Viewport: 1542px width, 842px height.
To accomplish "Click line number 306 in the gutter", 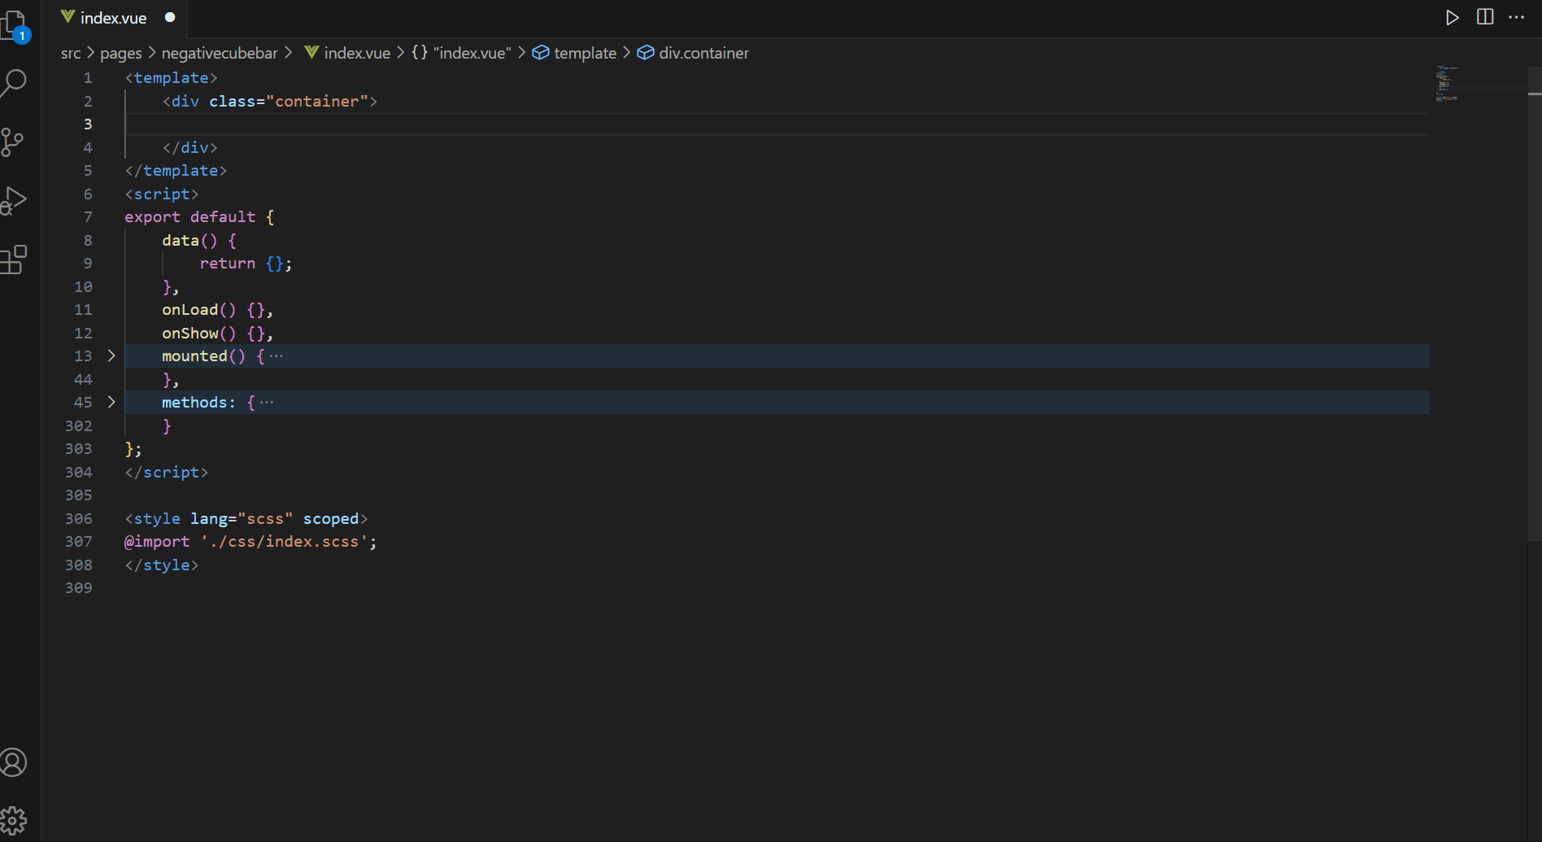I will tap(79, 518).
